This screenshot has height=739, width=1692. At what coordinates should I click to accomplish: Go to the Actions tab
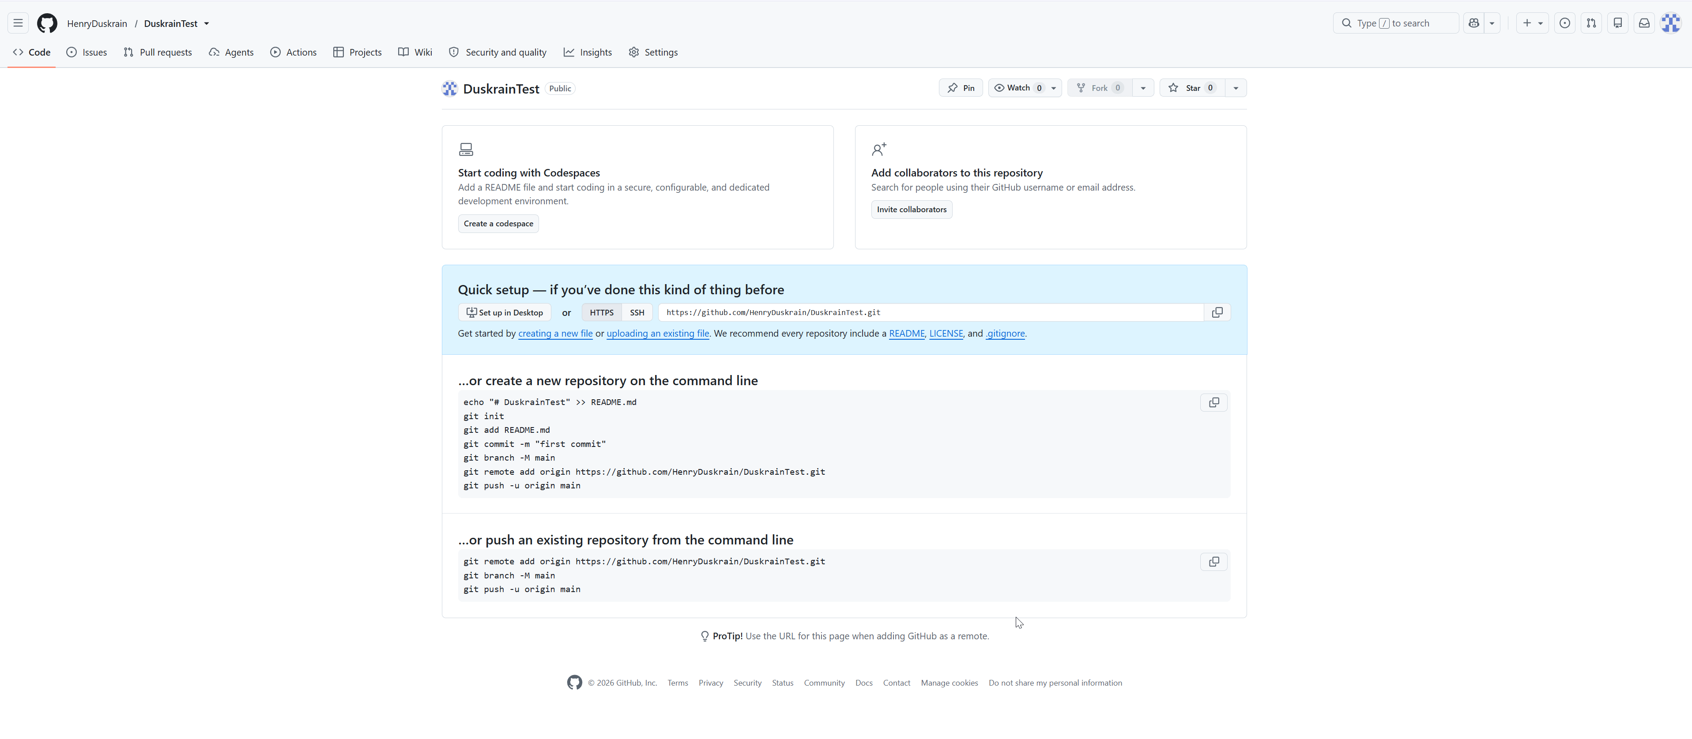[x=294, y=52]
